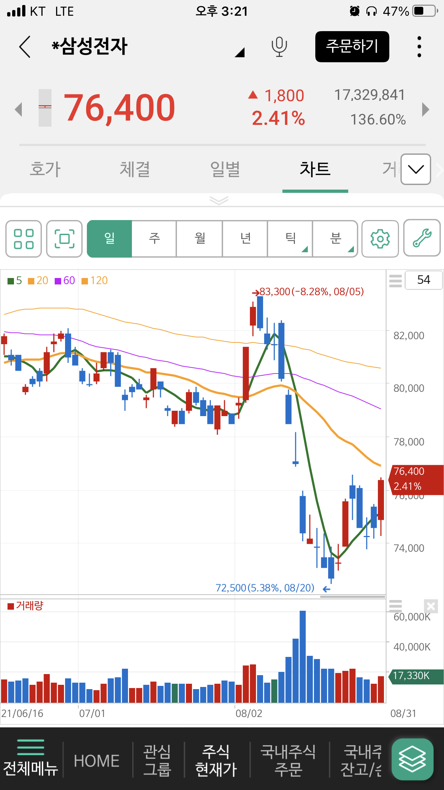
Task: Open the 전체메뉴 hamburger menu
Action: [x=31, y=758]
